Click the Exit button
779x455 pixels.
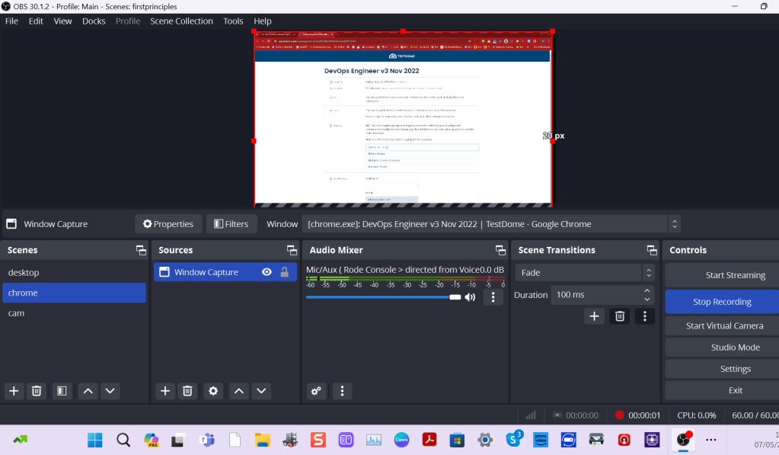click(x=722, y=390)
